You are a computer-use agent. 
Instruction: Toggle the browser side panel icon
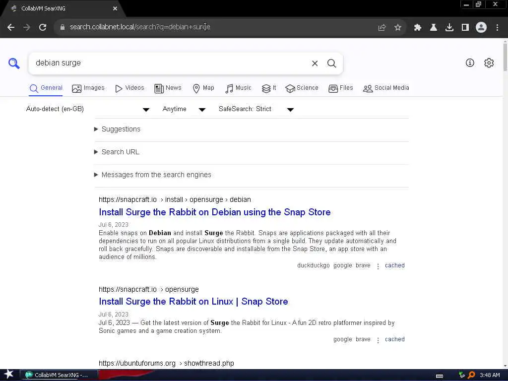click(465, 28)
